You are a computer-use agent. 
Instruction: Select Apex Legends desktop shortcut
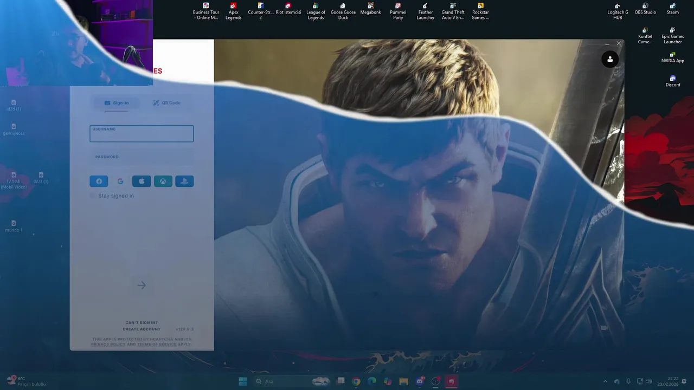point(234,11)
